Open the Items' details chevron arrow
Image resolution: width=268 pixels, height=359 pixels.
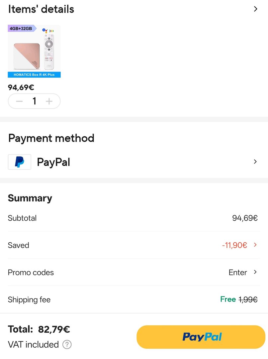(x=255, y=9)
